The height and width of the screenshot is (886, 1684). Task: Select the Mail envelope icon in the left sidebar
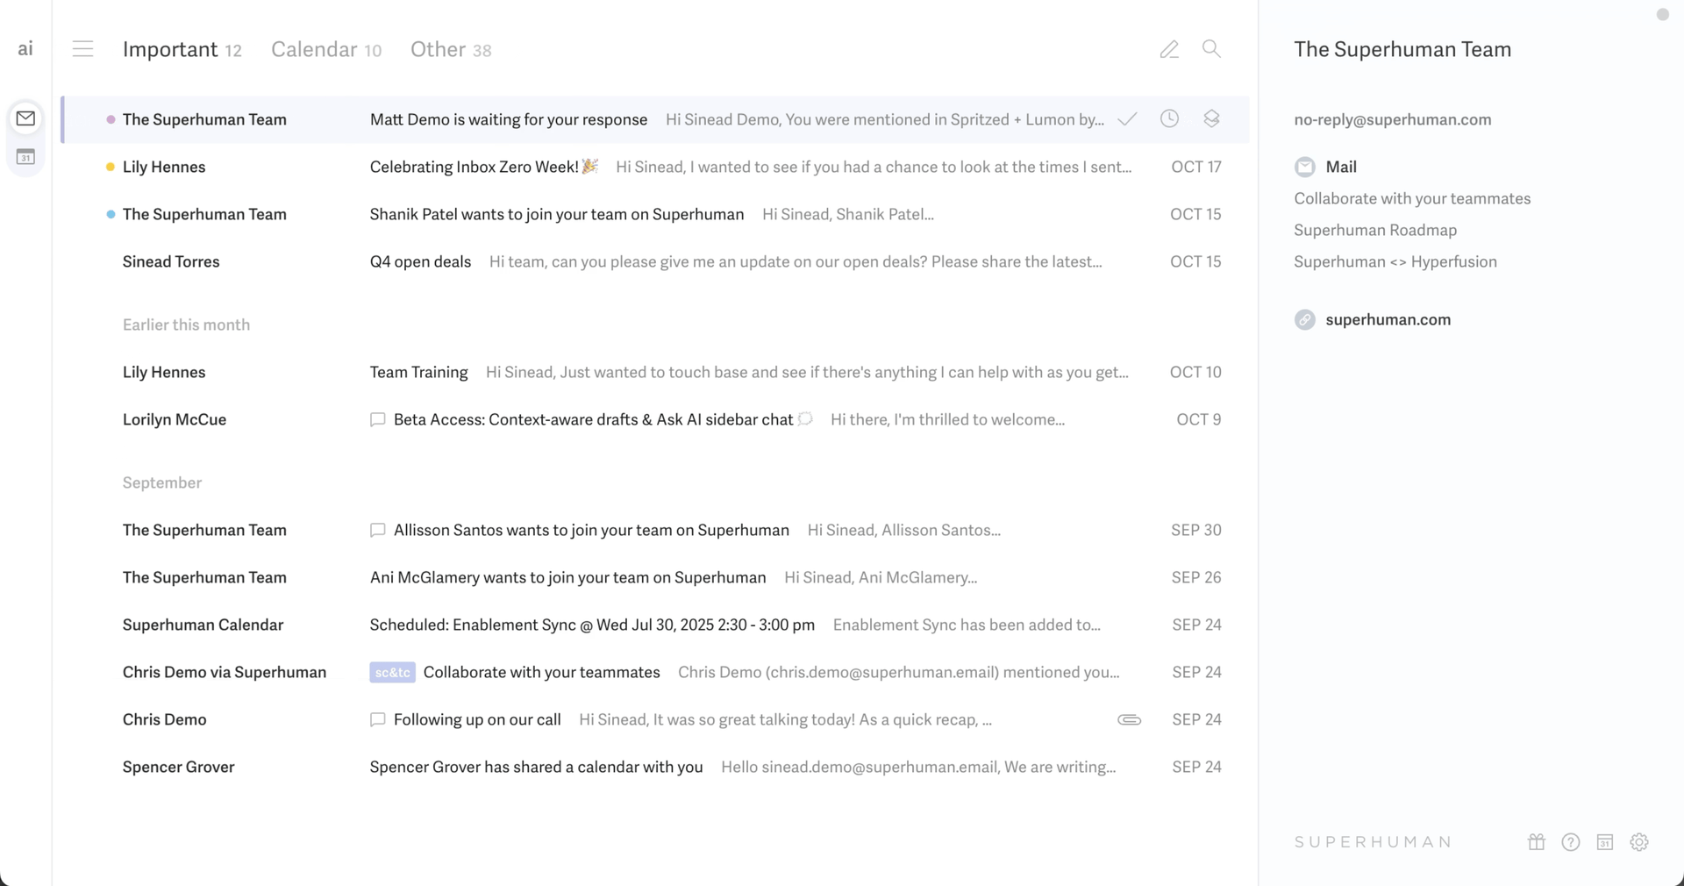[x=25, y=118]
